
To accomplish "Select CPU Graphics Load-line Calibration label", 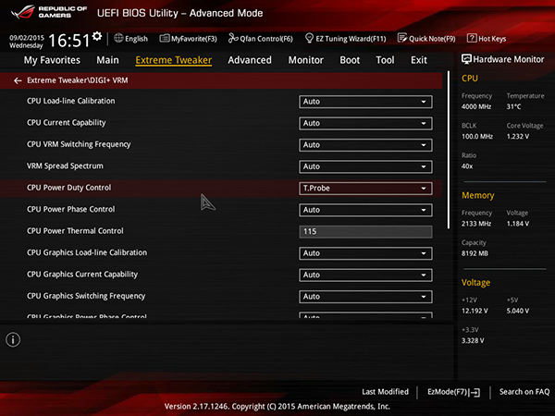I will pyautogui.click(x=87, y=252).
